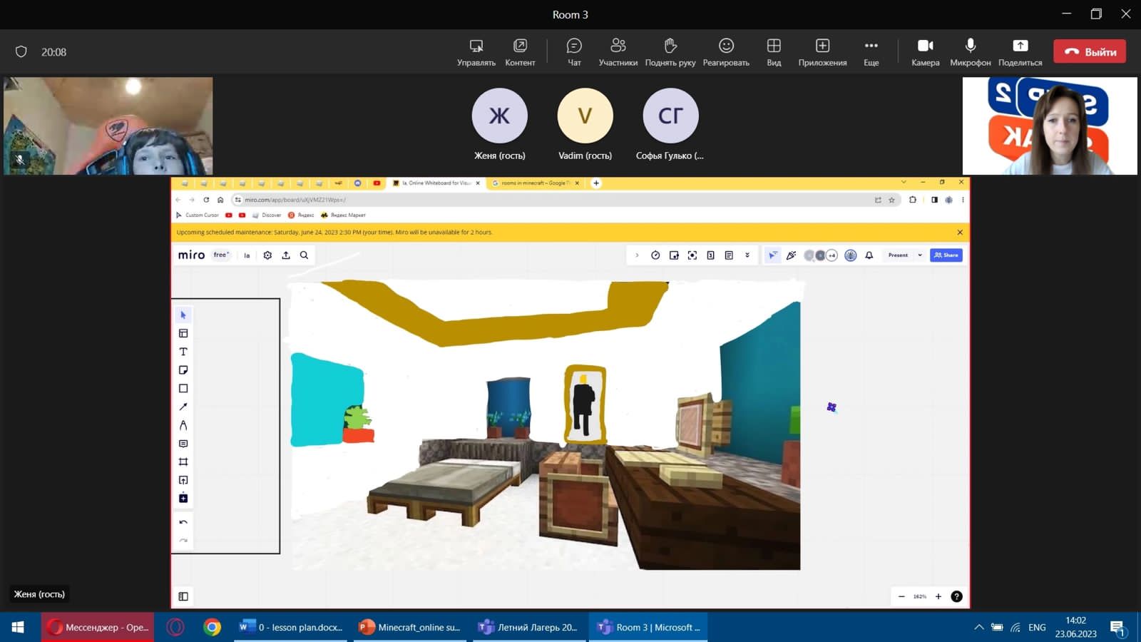Open the Control (Управлять) option

click(x=476, y=52)
